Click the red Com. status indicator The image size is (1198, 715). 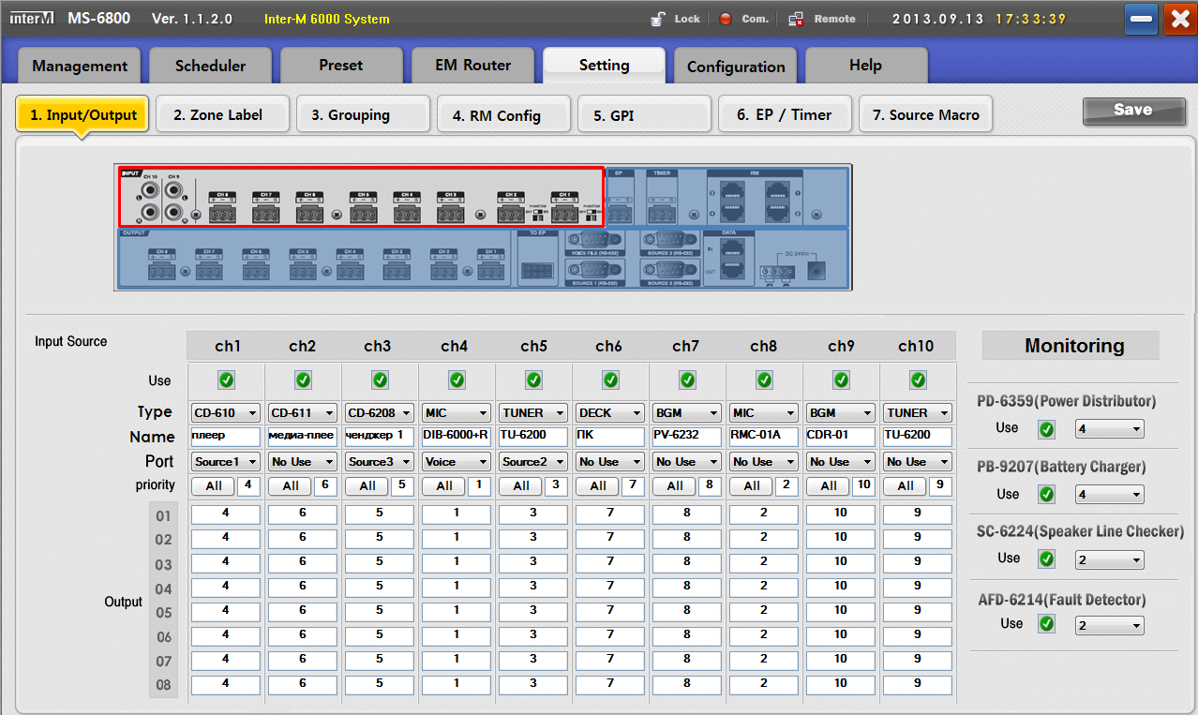[726, 19]
